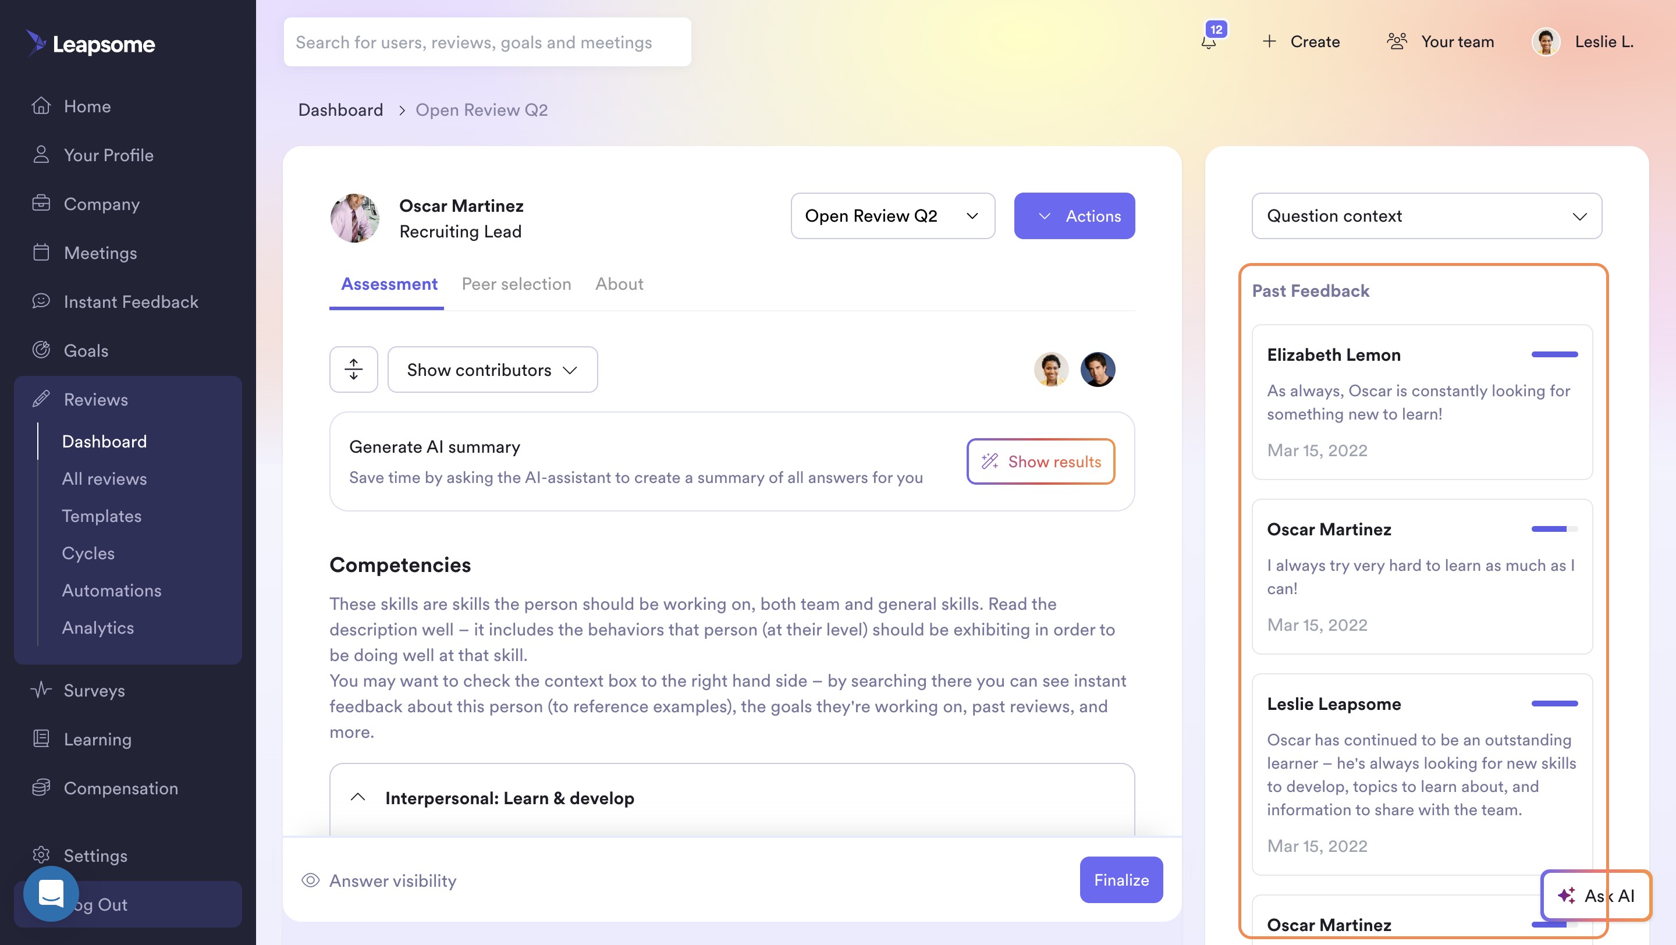Open Reviews Dashboard in sidebar
1676x945 pixels.
pyautogui.click(x=104, y=441)
